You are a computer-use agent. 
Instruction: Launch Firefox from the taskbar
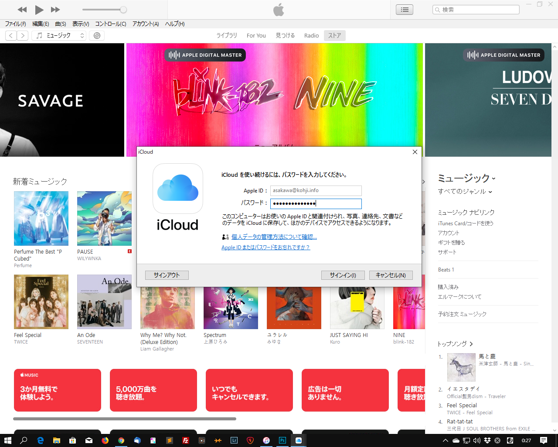coord(105,440)
